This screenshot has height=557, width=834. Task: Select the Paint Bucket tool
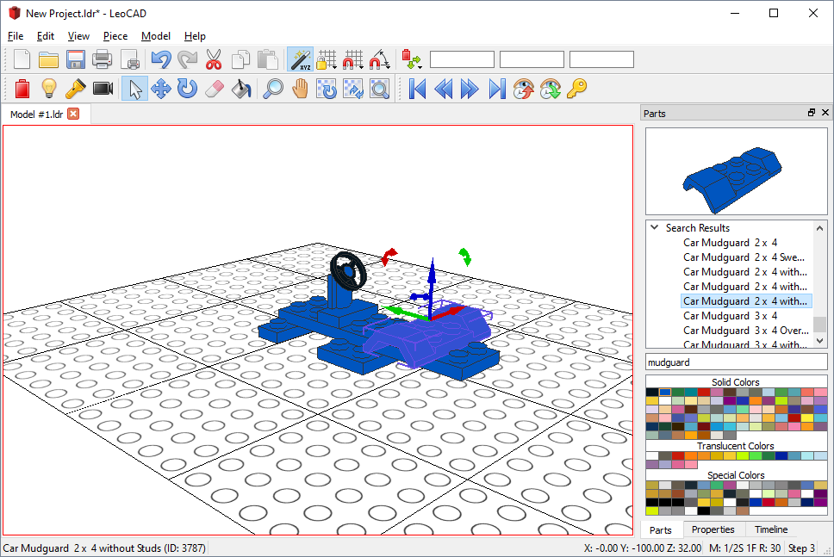point(241,89)
